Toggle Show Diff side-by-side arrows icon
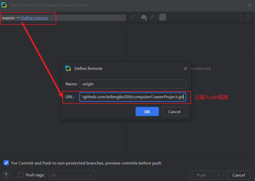255x181 pixels. click(133, 17)
